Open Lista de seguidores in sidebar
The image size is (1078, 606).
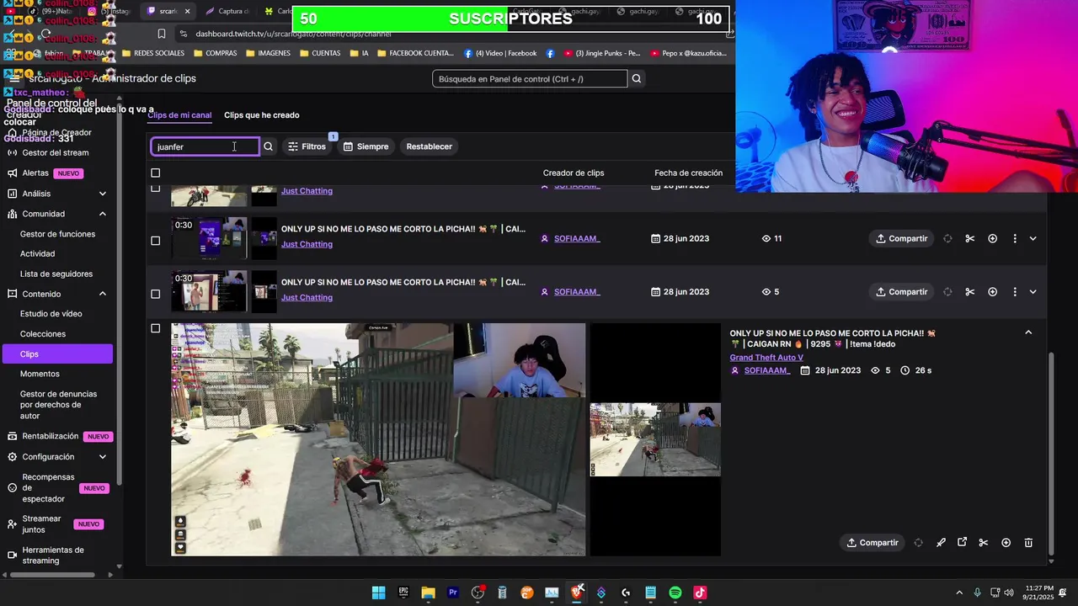(x=56, y=274)
